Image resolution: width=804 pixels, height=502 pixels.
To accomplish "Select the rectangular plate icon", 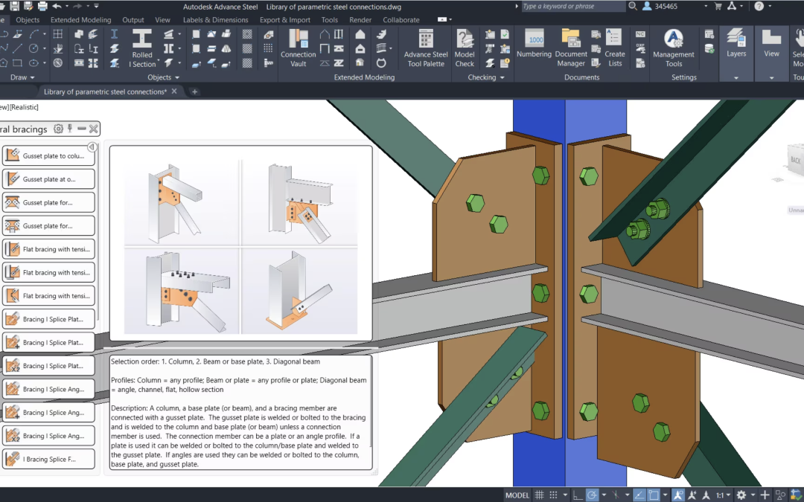I will 196,34.
